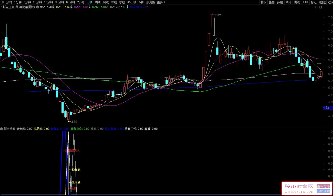The height and width of the screenshot is (196, 333).
Task: Add stock to watchlist with +自选
Action: click(x=322, y=2)
